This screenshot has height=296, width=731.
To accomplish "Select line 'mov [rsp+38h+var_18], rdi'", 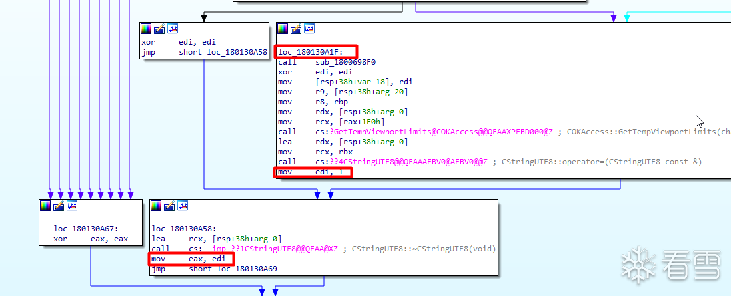I will [345, 82].
